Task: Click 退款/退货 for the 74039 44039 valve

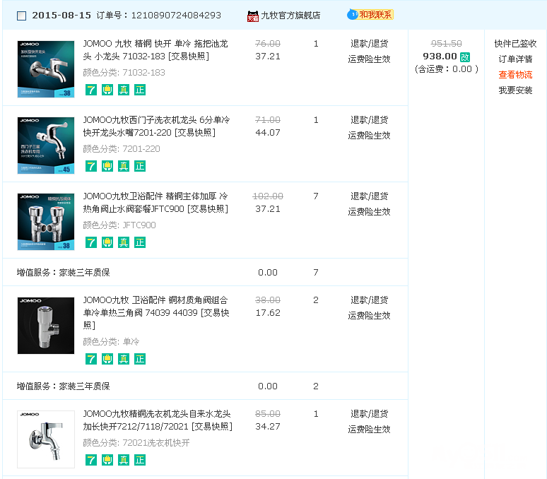Action: point(369,300)
